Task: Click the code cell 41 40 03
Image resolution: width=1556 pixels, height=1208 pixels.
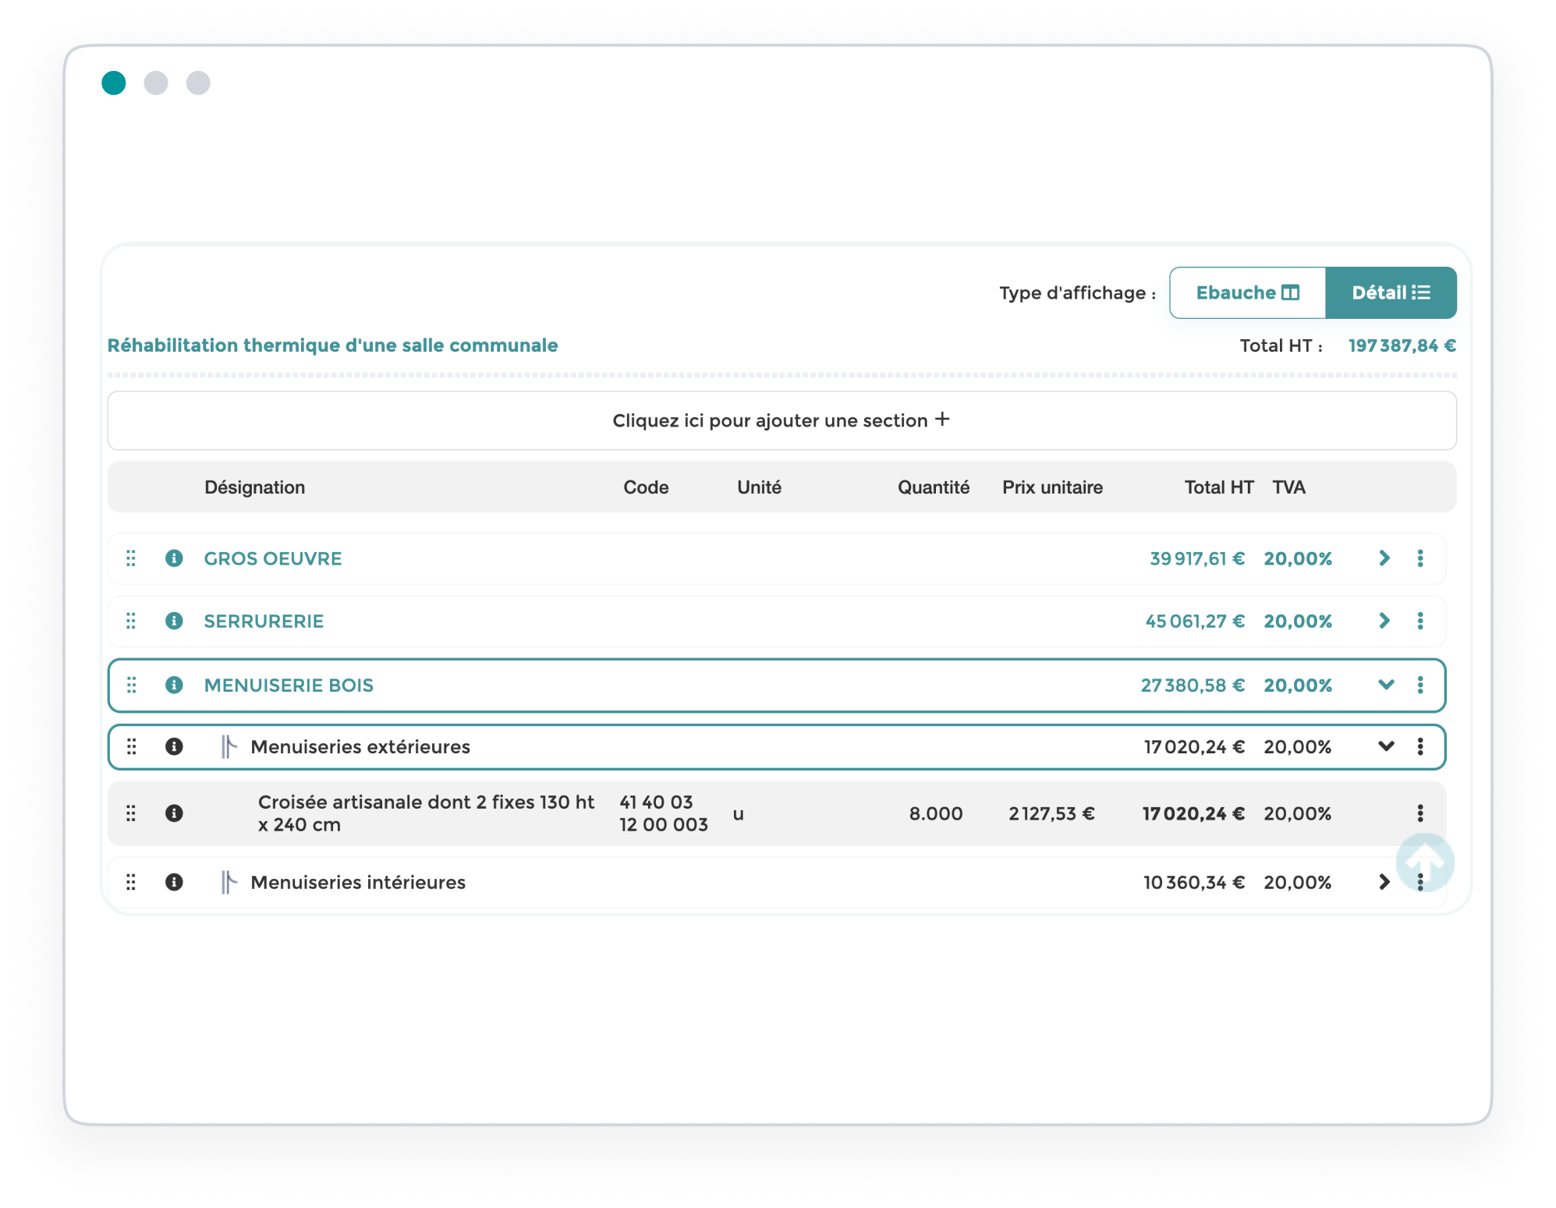Action: (663, 813)
